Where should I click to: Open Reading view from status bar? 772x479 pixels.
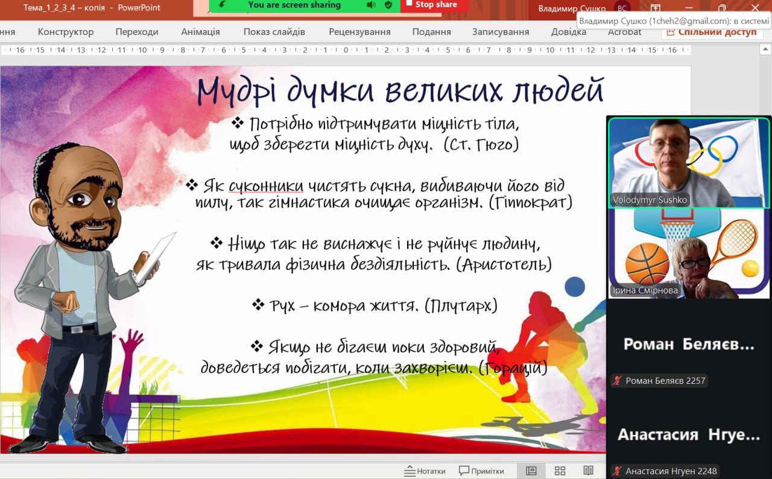[588, 471]
